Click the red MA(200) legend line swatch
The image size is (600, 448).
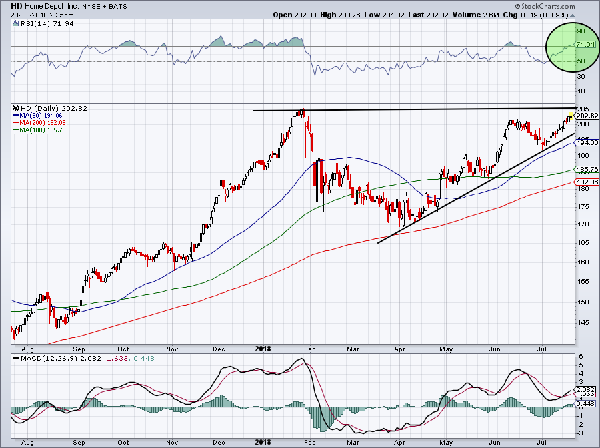point(16,123)
